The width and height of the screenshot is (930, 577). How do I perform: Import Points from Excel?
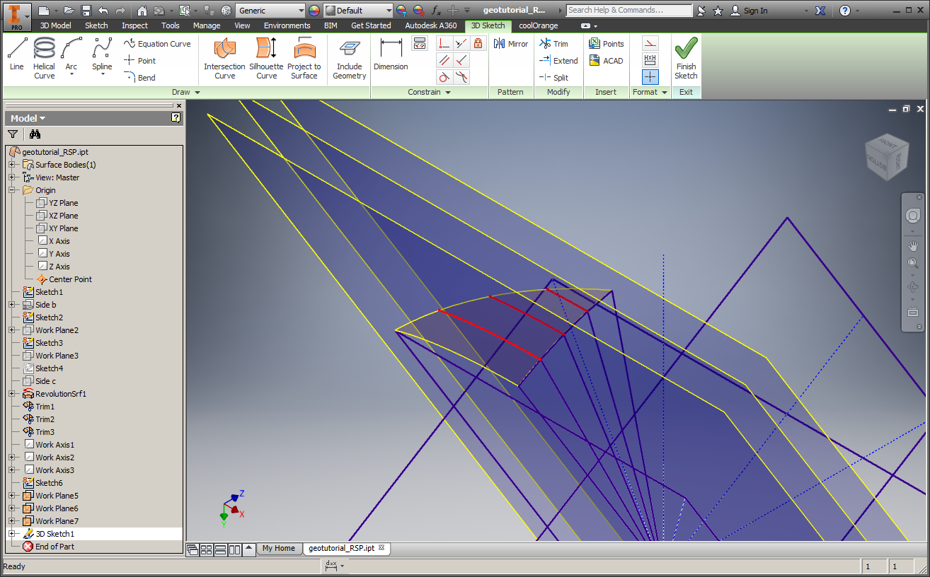pos(607,44)
